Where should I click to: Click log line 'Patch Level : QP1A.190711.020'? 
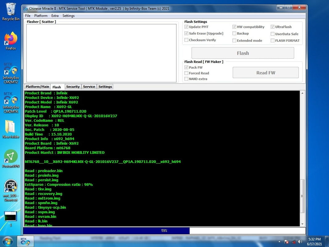click(56, 111)
